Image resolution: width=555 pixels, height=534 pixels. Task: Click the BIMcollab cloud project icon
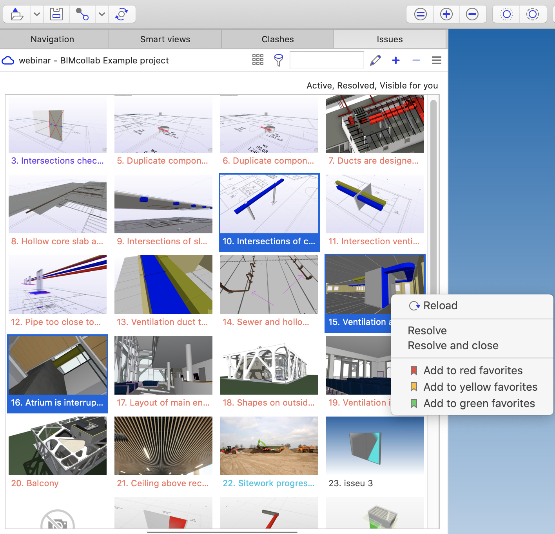click(x=8, y=60)
